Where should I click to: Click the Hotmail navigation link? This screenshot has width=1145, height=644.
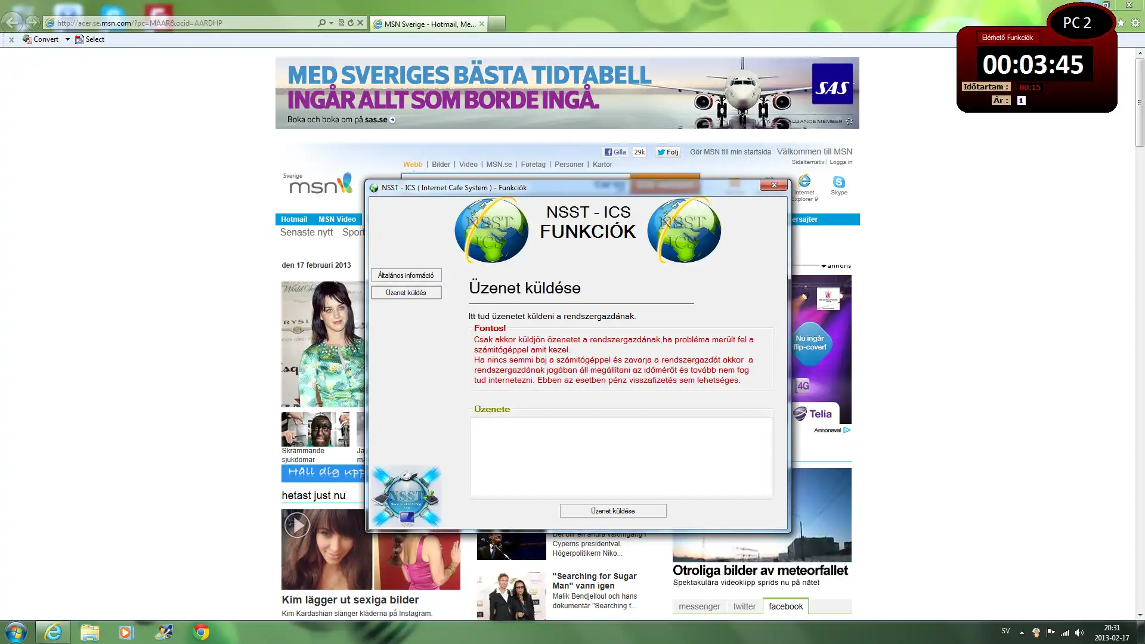294,219
